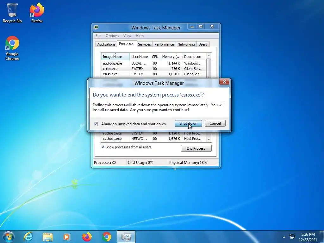
Task: Click the End Process button
Action: 196,148
